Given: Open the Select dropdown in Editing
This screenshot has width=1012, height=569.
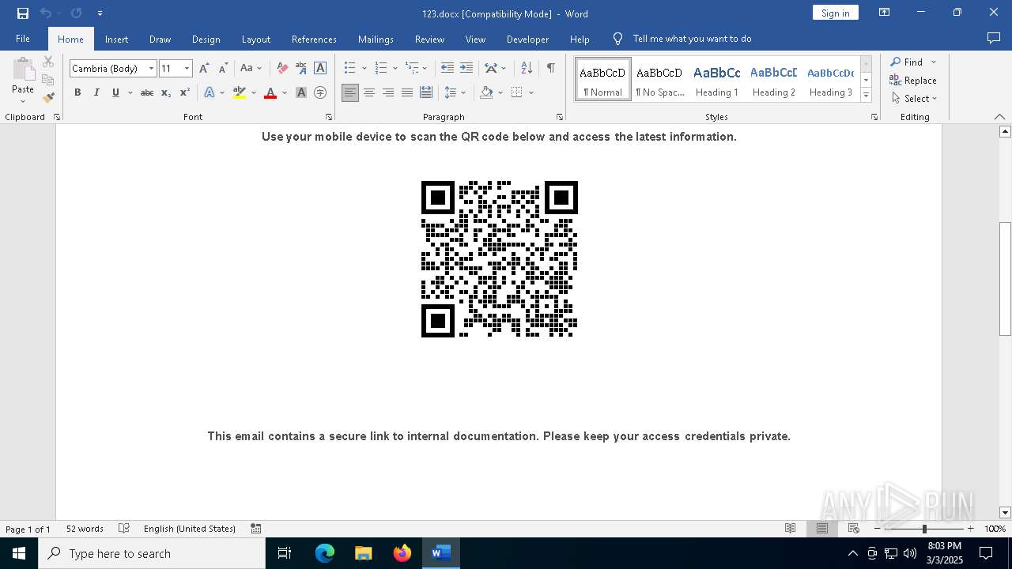Looking at the screenshot, I should pos(914,99).
